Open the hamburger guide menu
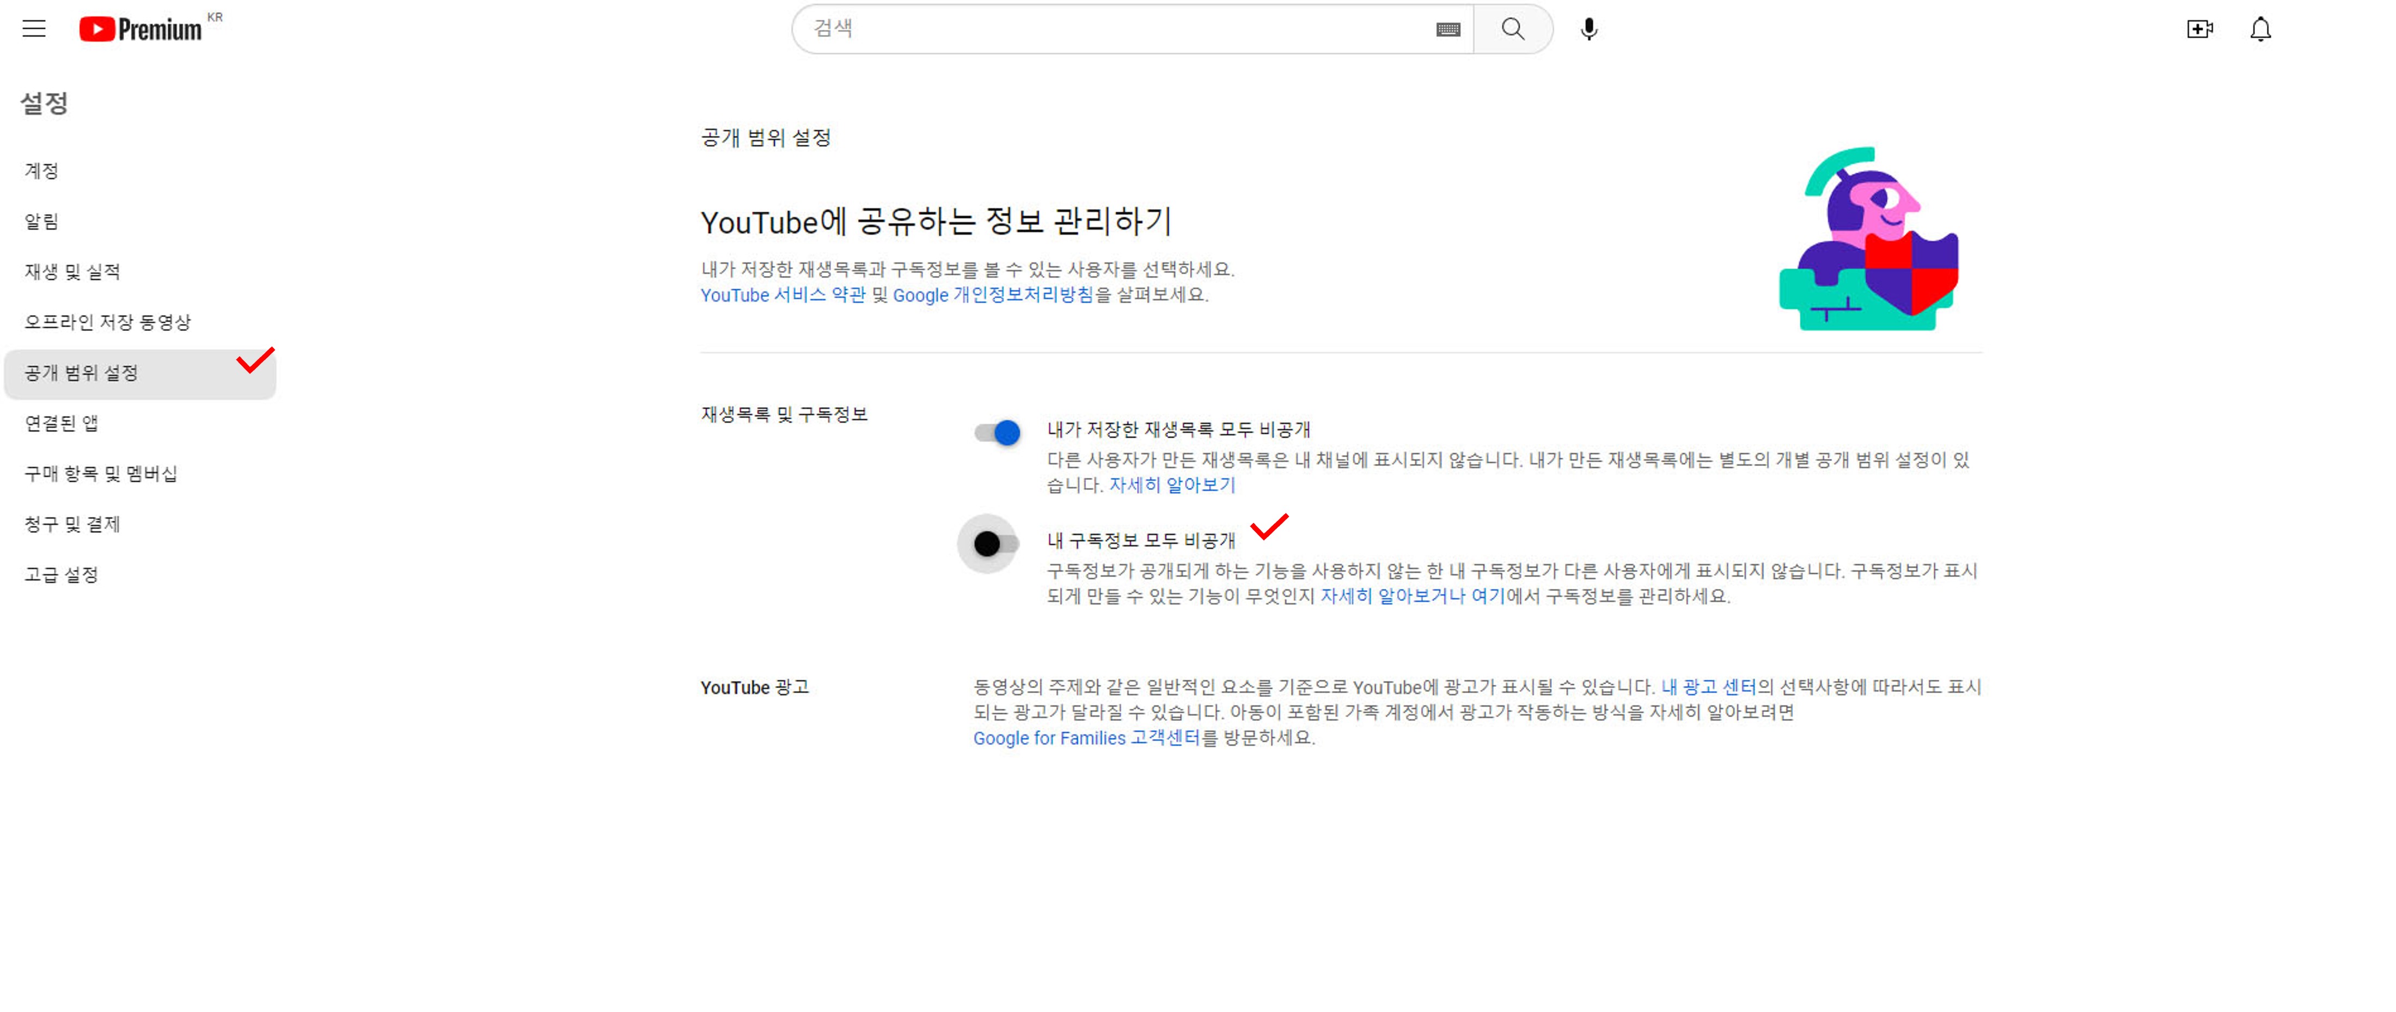The width and height of the screenshot is (2396, 1012). coord(34,29)
